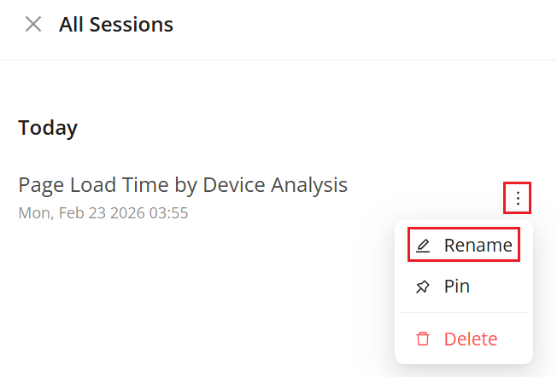Click the blank space between Pin and the divider

tap(464, 304)
